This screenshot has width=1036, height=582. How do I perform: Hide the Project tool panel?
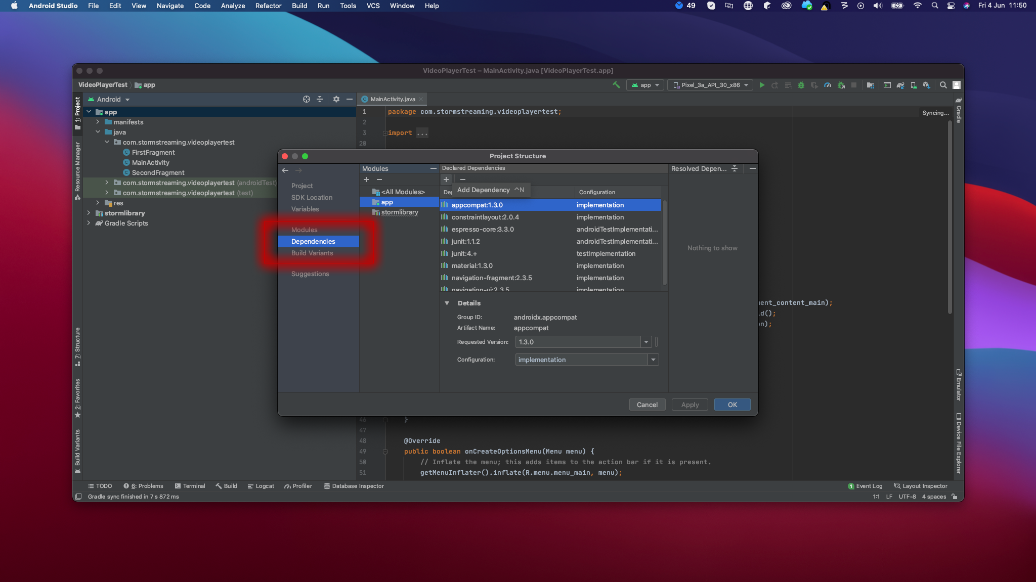click(x=350, y=99)
